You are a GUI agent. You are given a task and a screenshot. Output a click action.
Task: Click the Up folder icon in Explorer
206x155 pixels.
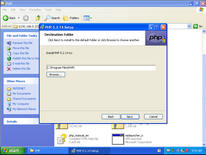click(x=38, y=18)
